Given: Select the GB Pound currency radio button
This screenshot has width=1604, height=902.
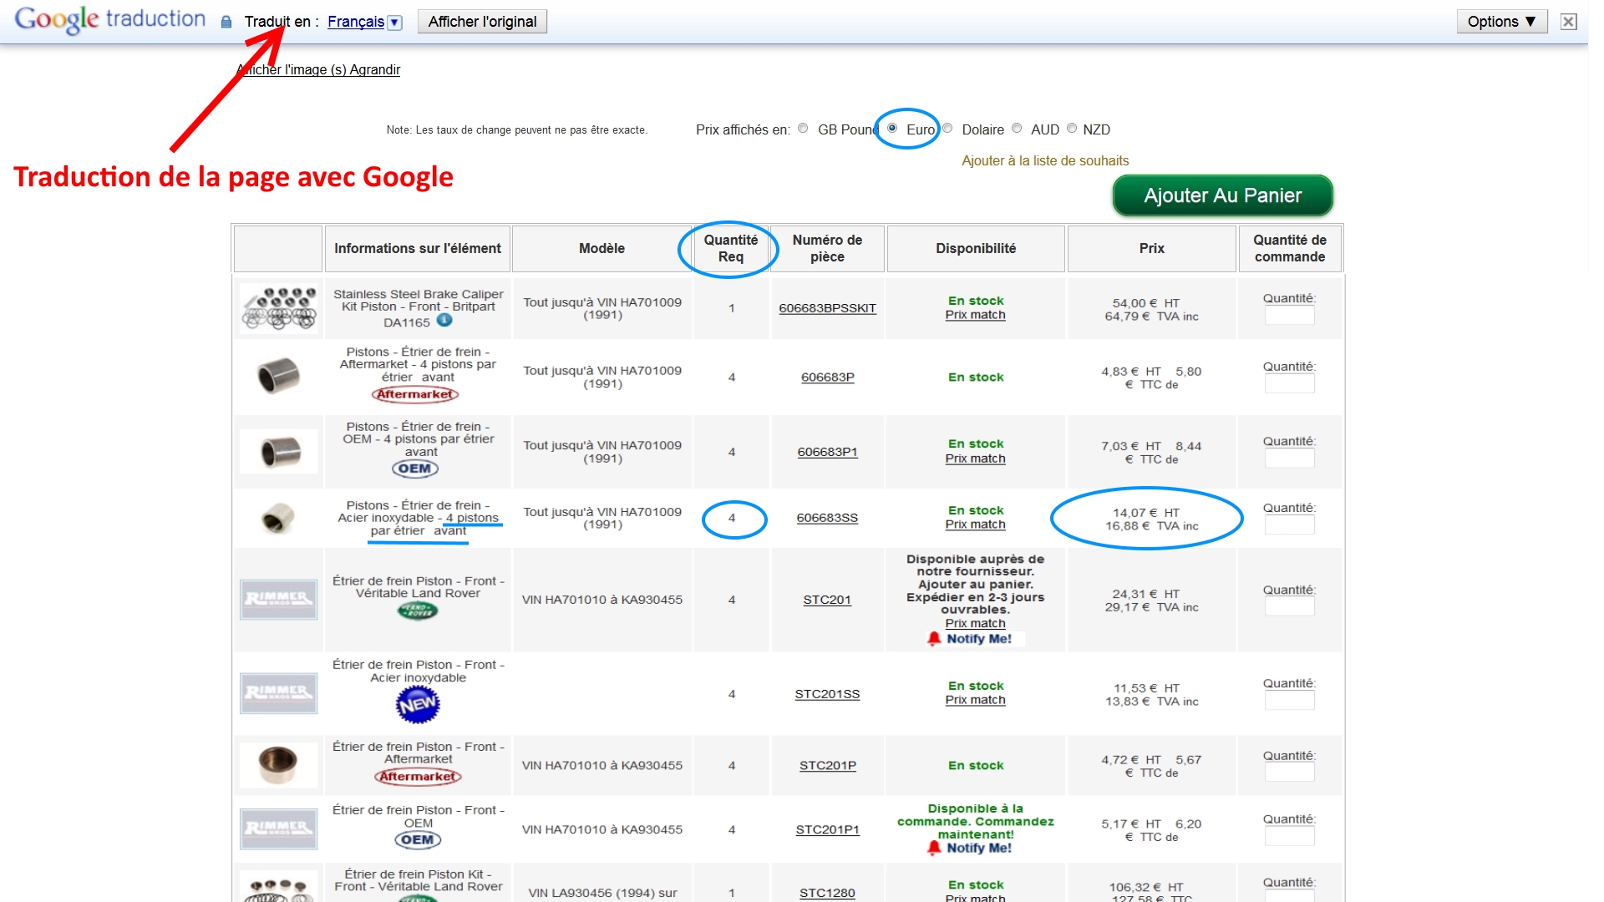Looking at the screenshot, I should coord(803,129).
